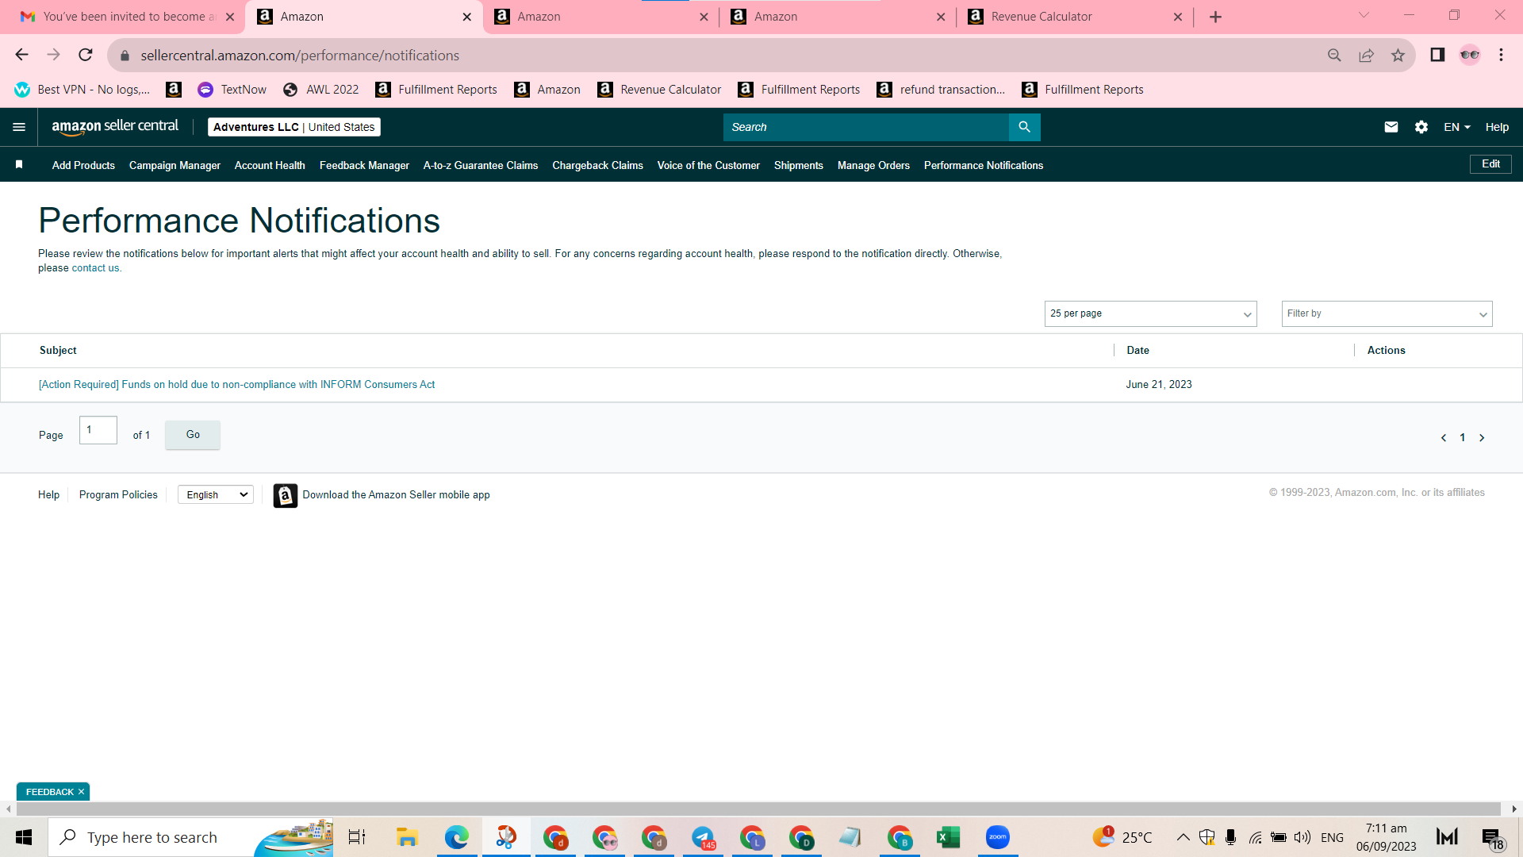Open Best VPN bookmark
1523x857 pixels.
(82, 90)
